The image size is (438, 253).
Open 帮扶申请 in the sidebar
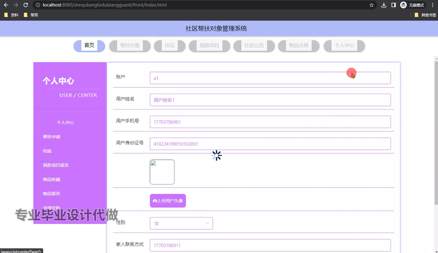click(x=51, y=137)
